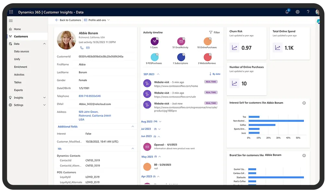Image resolution: width=328 pixels, height=192 pixels.
Task: Click the phone icon under Abbie Bonam
Action: pyautogui.click(x=82, y=48)
